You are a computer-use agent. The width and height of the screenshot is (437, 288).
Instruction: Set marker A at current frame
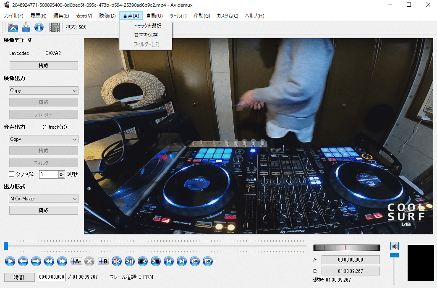(76, 261)
